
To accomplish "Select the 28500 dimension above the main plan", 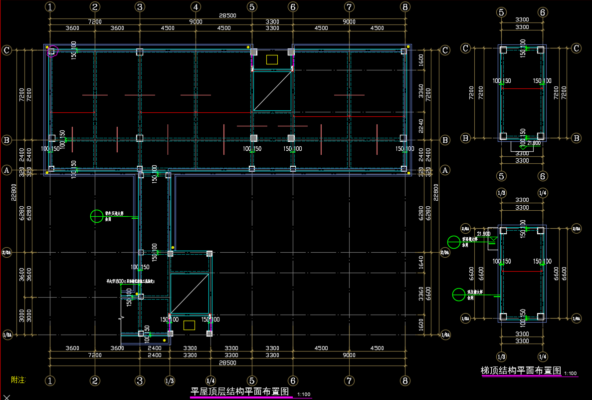I will (227, 15).
